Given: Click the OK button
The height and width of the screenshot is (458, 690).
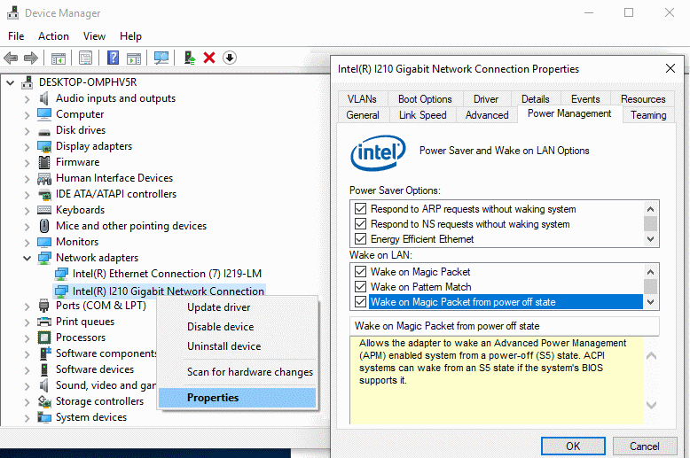Looking at the screenshot, I should 573,446.
